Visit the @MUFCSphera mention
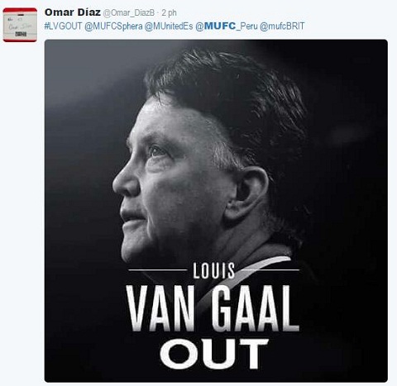The height and width of the screenshot is (386, 397). click(113, 26)
